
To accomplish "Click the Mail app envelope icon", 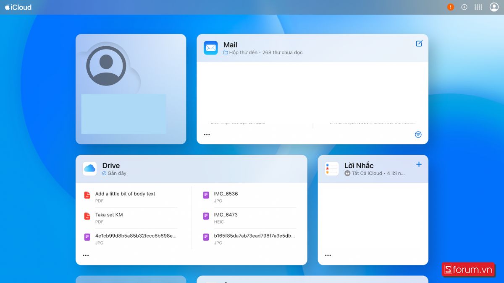I will (x=211, y=48).
